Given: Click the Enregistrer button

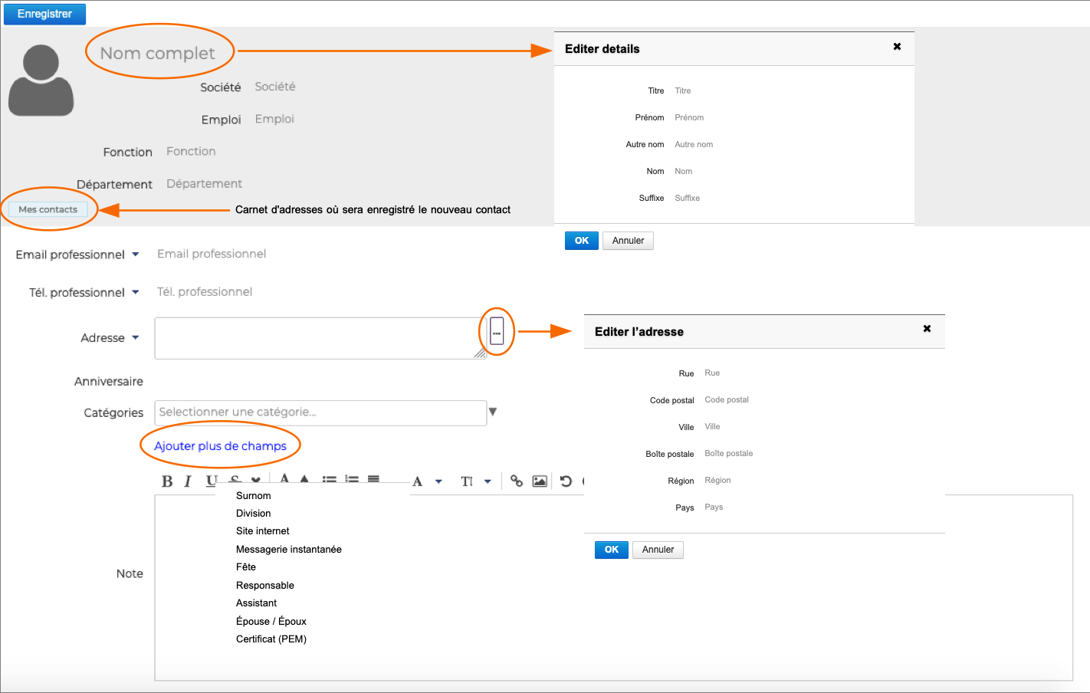Looking at the screenshot, I should [44, 14].
